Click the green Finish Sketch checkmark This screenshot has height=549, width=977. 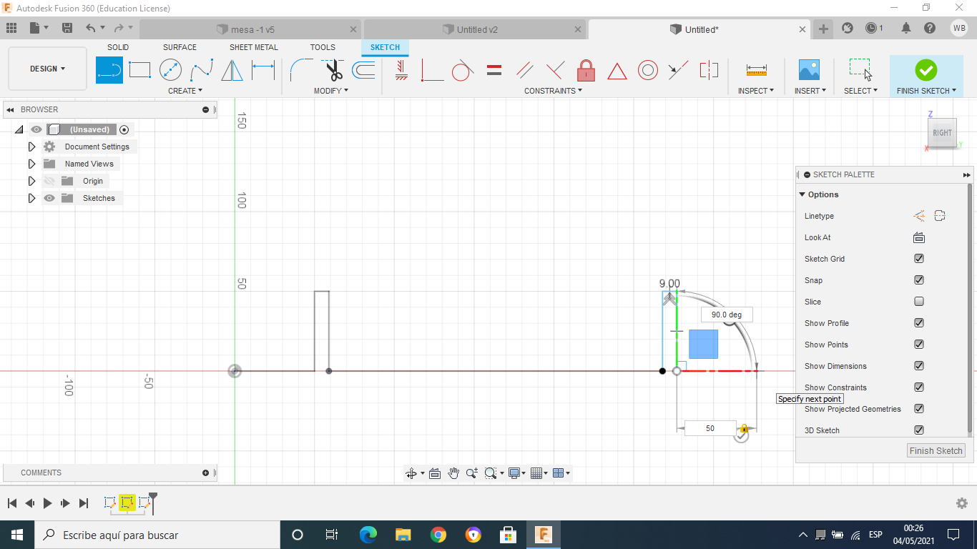pyautogui.click(x=926, y=69)
